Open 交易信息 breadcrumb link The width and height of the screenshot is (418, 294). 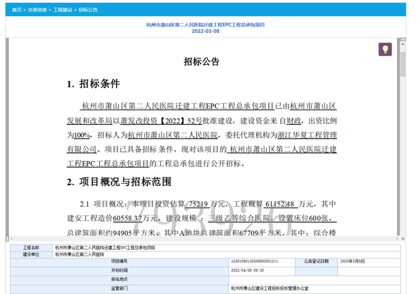coord(37,10)
